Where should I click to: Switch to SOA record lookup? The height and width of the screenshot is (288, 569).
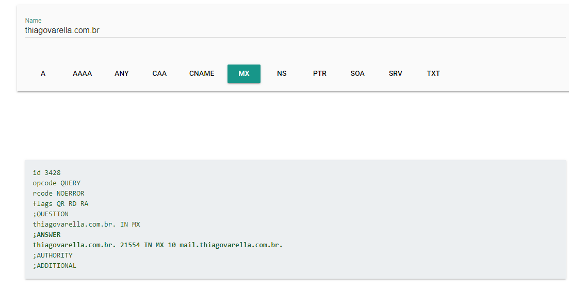click(x=357, y=74)
